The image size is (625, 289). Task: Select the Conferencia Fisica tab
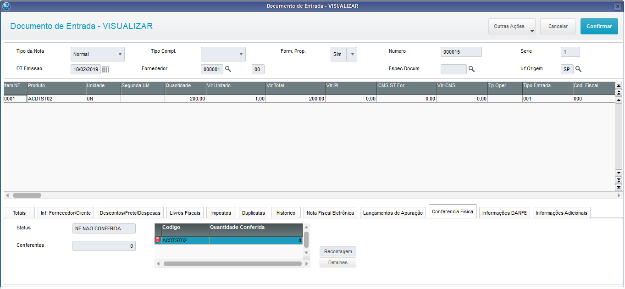pyautogui.click(x=453, y=211)
